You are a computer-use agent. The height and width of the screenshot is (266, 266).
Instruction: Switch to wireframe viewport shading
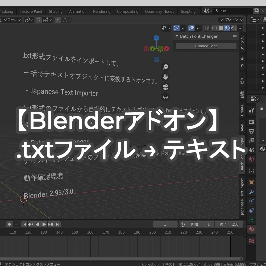pyautogui.click(x=214, y=28)
